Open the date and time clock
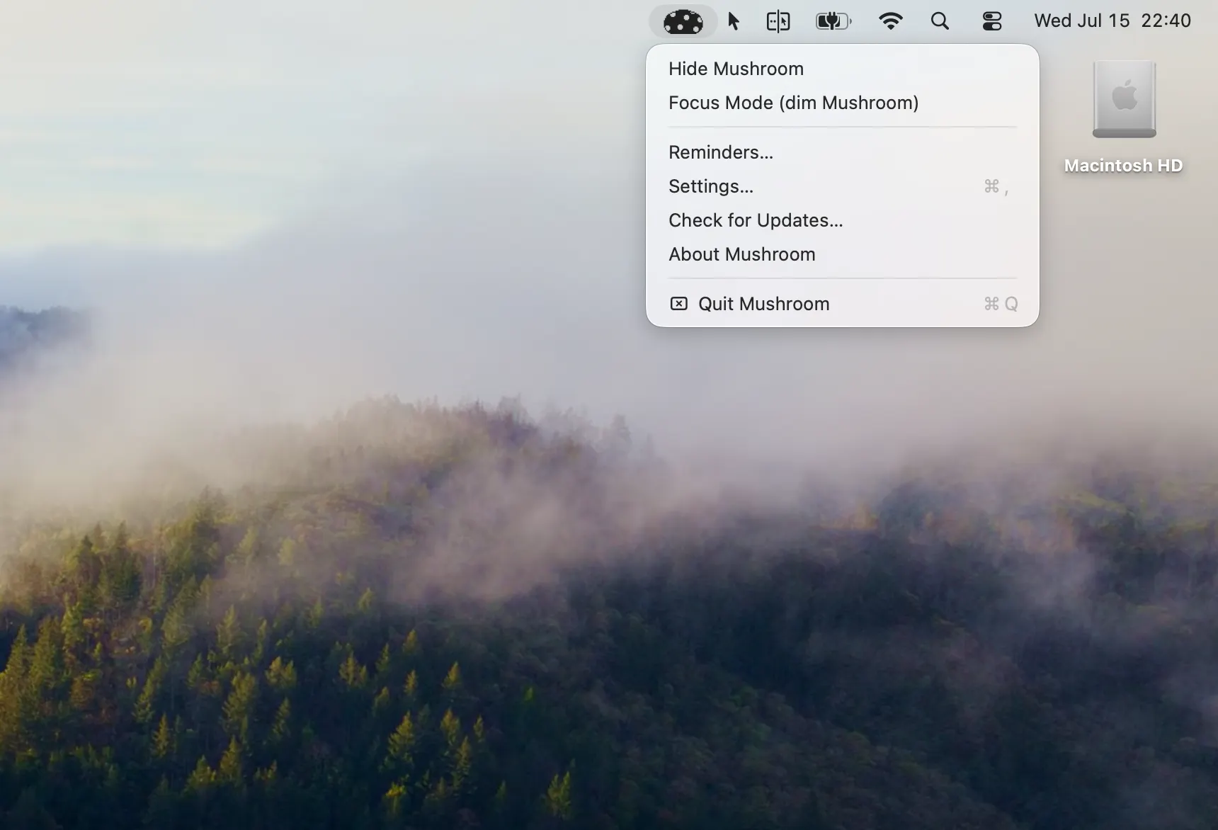The image size is (1218, 830). tap(1112, 21)
